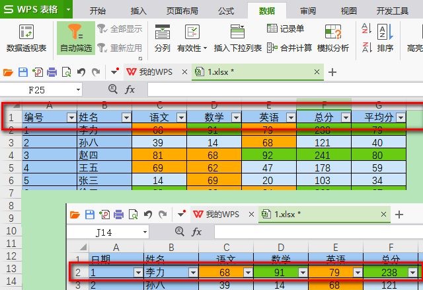Add a new document tab with plus button
The width and height of the screenshot is (423, 290).
point(332,72)
